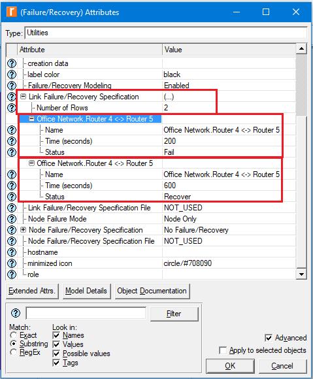Click the scrollbar down arrow
This screenshot has width=313, height=379.
(x=301, y=274)
